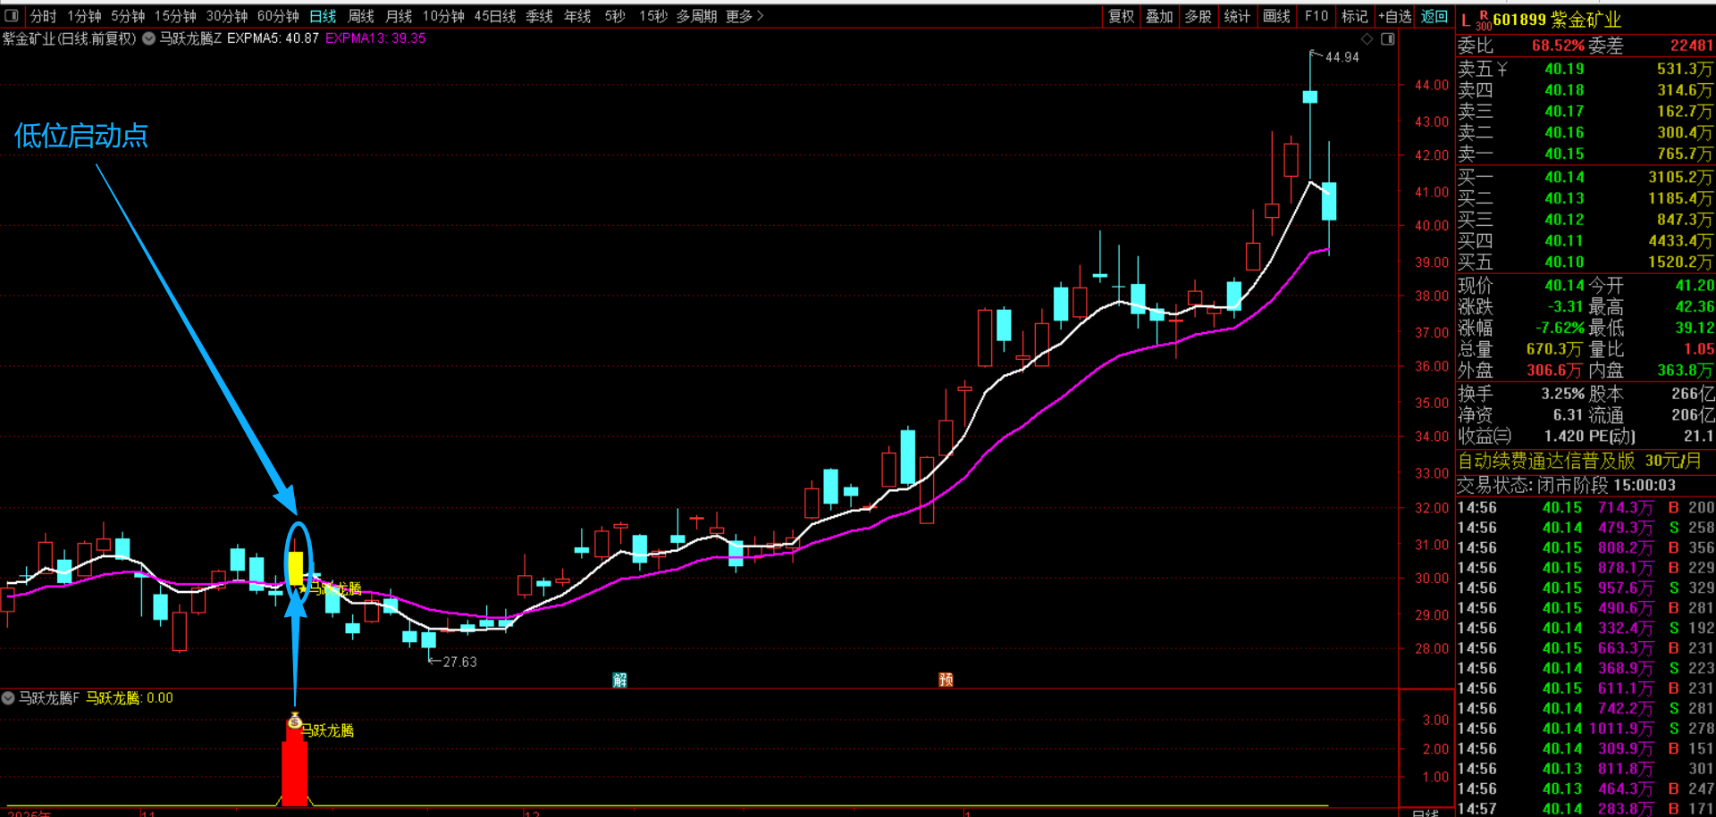Click the 预 forecast marker on the chart

click(x=946, y=679)
